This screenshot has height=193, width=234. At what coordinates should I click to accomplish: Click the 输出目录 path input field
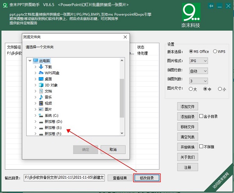64,178
